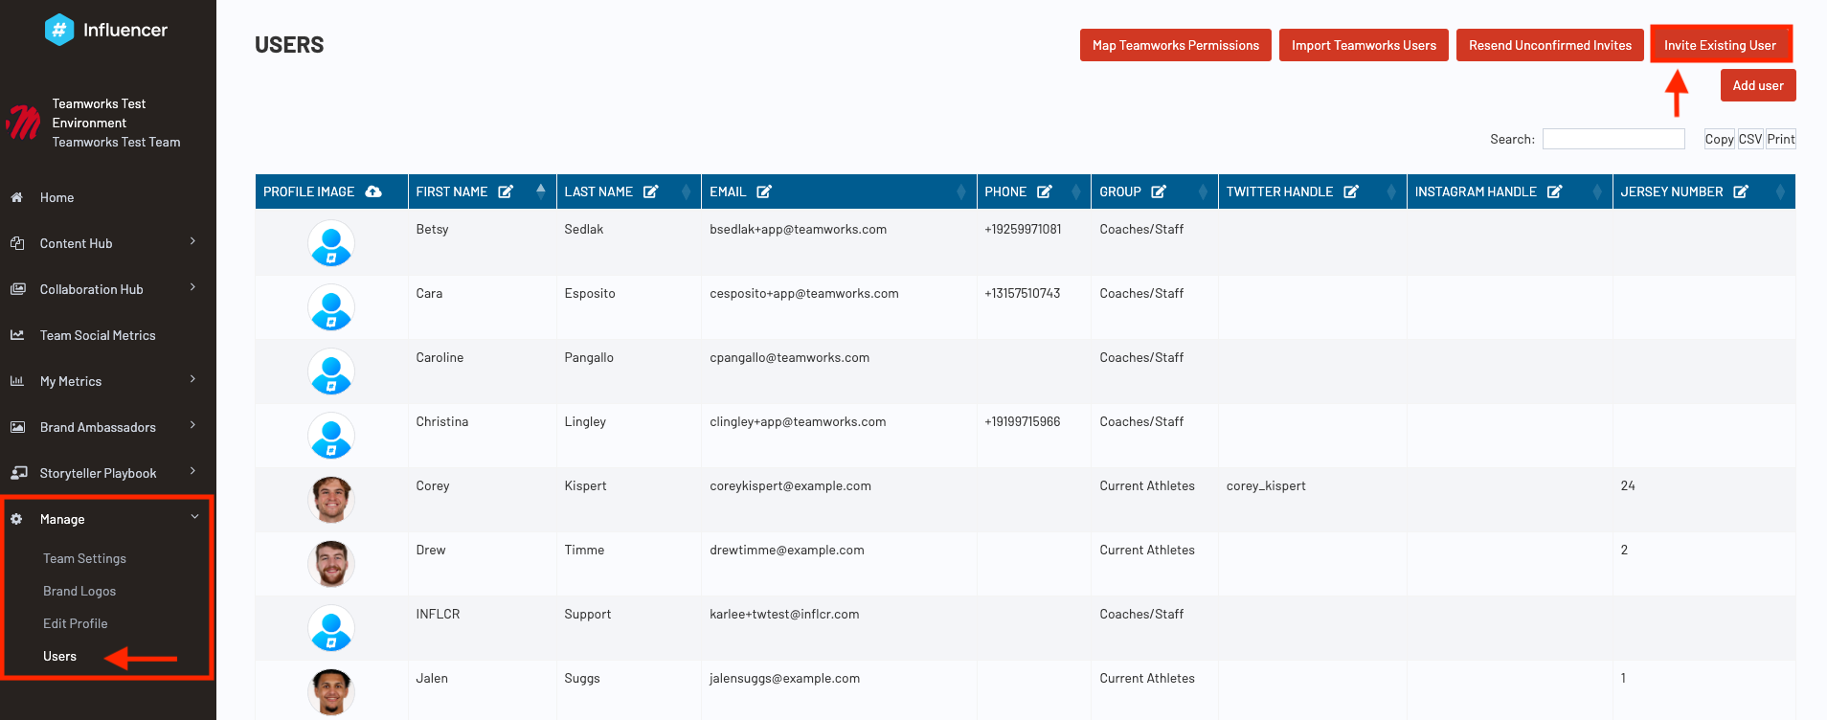The width and height of the screenshot is (1827, 720).
Task: Open Home via its house icon
Action: (x=17, y=197)
